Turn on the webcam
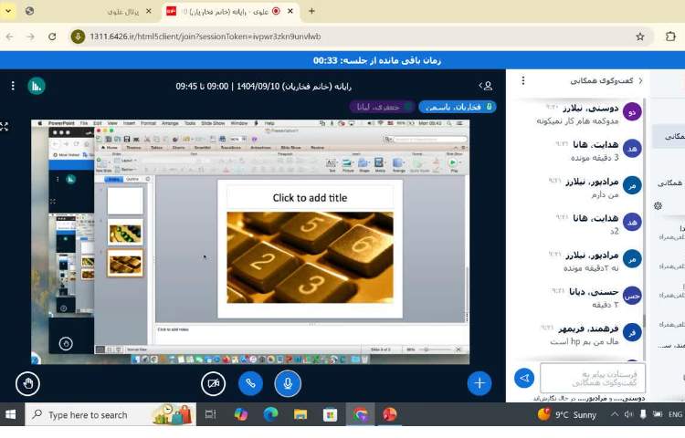Image resolution: width=685 pixels, height=438 pixels. coord(213,383)
